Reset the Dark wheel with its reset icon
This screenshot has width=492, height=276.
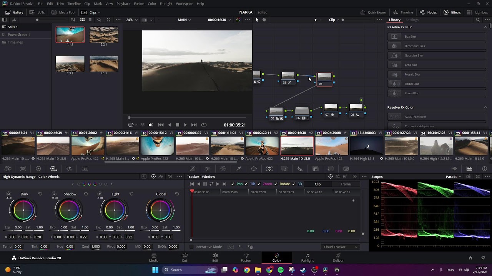[40, 194]
